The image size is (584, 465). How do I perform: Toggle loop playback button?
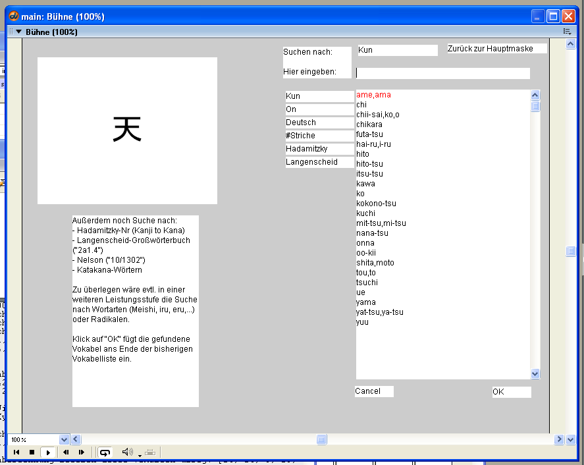pyautogui.click(x=105, y=452)
